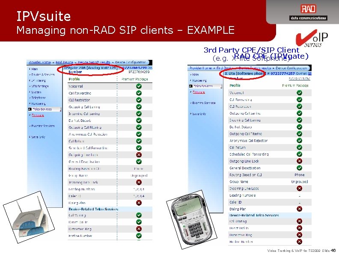Click Premium Package value in X-Lite panel
339x254 pixels.
(x=295, y=86)
